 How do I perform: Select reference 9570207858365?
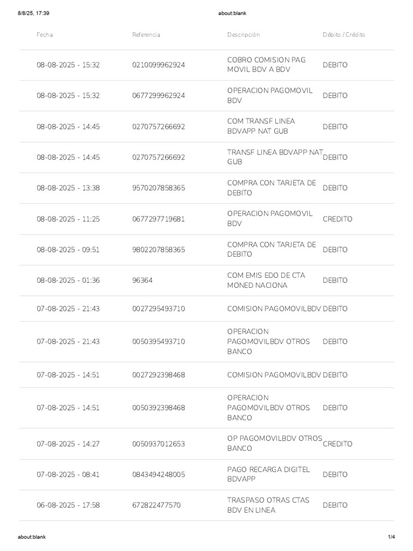tap(158, 188)
